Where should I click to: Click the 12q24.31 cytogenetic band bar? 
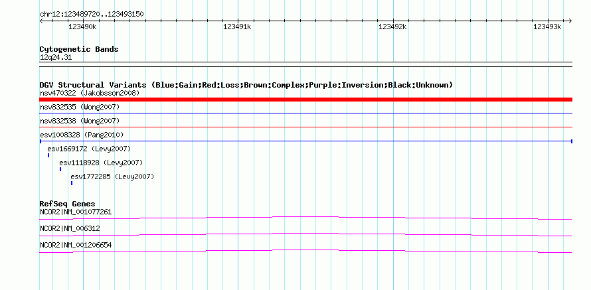click(305, 64)
